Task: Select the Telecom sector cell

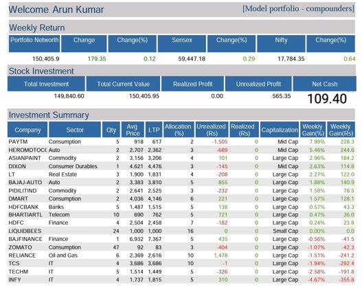Action: tap(59, 215)
